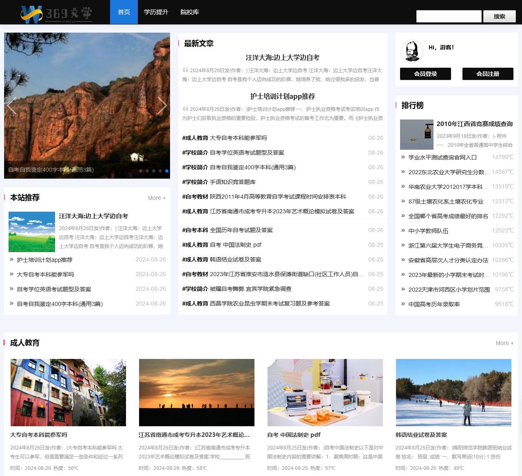
Task: Open the 2010年江西省竞赛成绩查询 ranking thumbnail
Action: (416, 135)
